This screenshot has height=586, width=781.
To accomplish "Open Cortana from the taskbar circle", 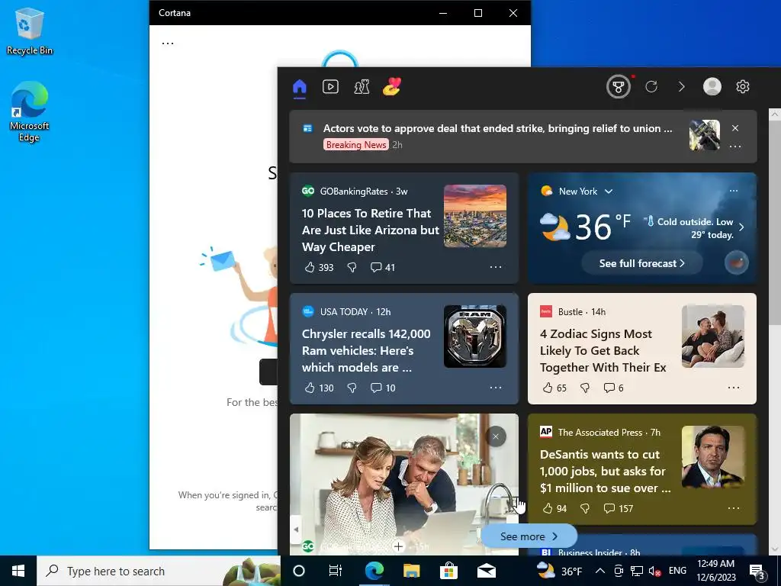I will (x=299, y=571).
